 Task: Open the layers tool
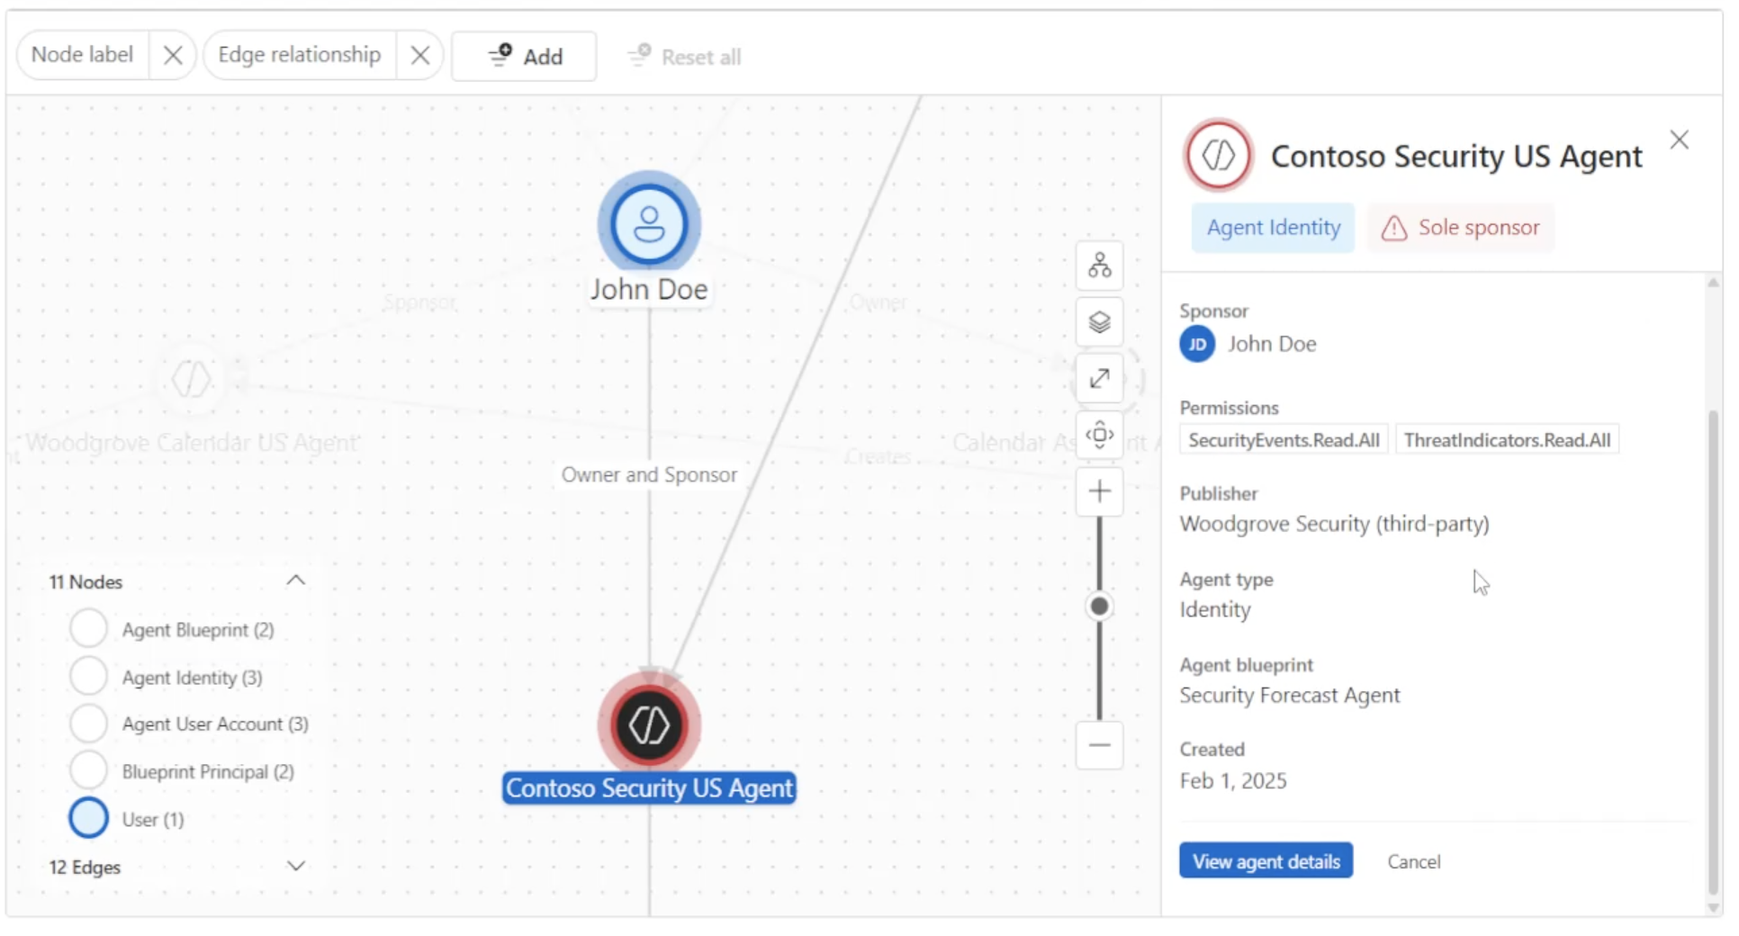[1099, 322]
